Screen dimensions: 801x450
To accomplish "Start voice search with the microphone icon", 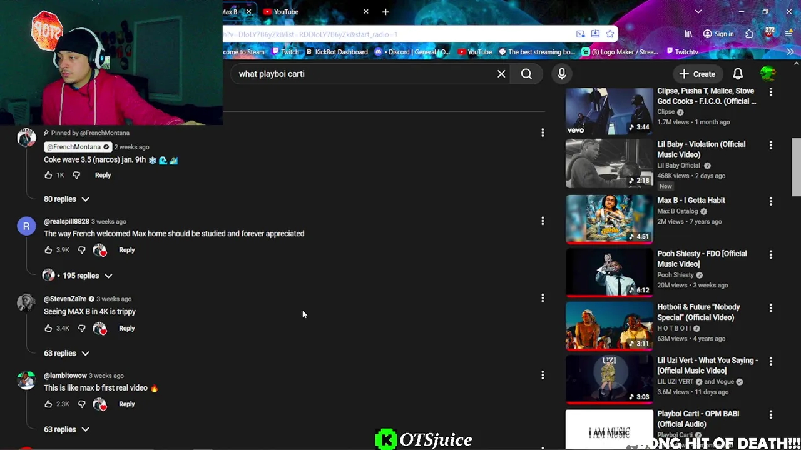I will click(x=562, y=74).
